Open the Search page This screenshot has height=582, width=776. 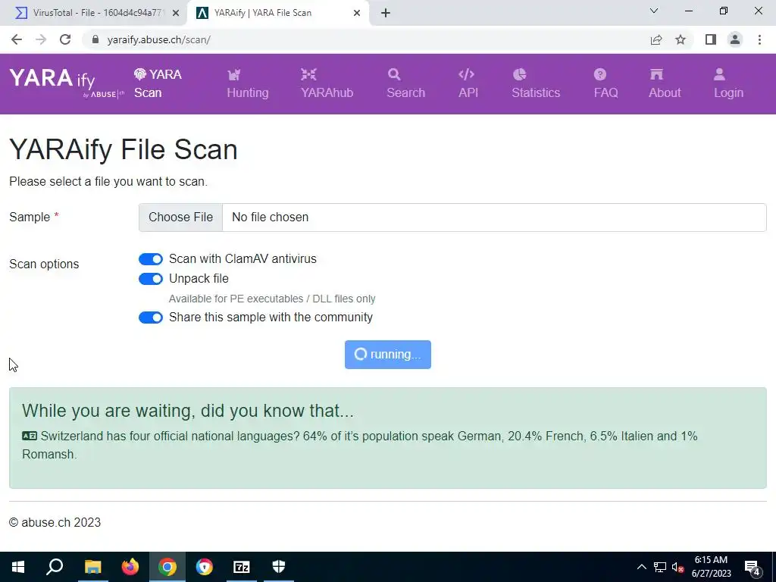(405, 83)
